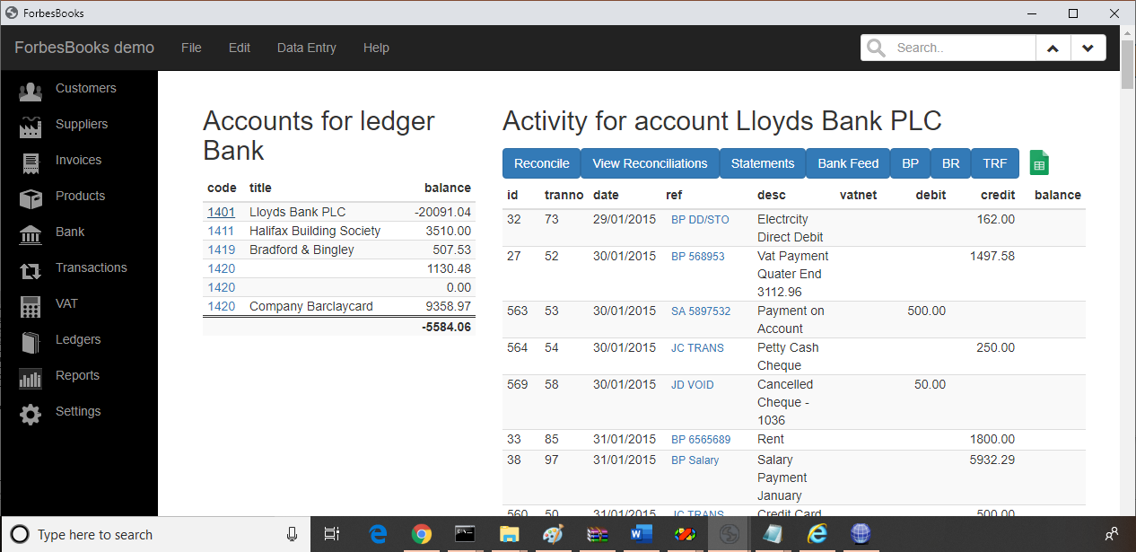1136x552 pixels.
Task: Click the 'tranno' column header
Action: (x=564, y=195)
